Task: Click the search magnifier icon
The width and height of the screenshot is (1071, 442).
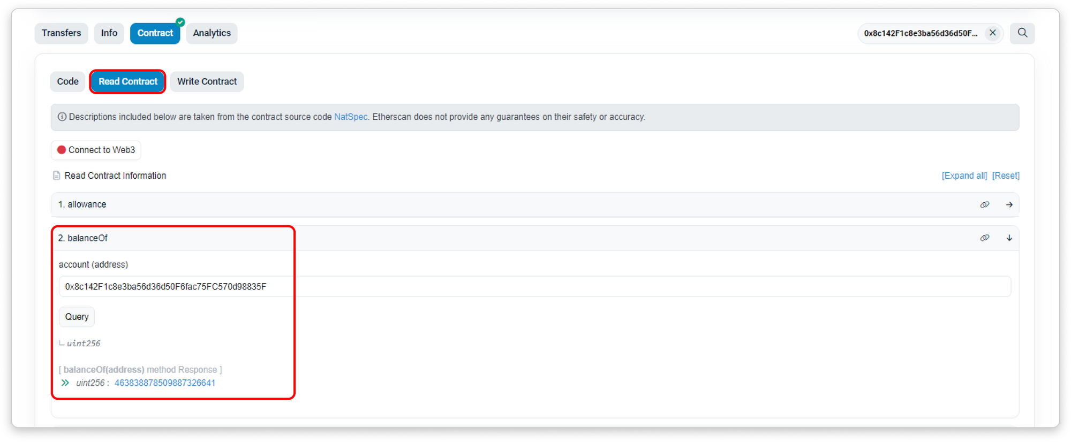Action: (x=1022, y=33)
